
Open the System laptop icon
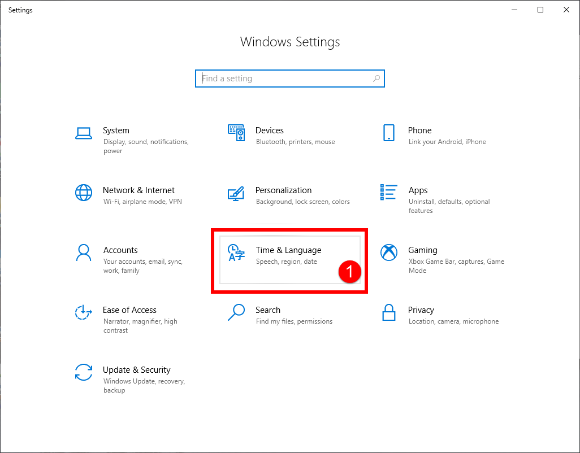pyautogui.click(x=84, y=133)
